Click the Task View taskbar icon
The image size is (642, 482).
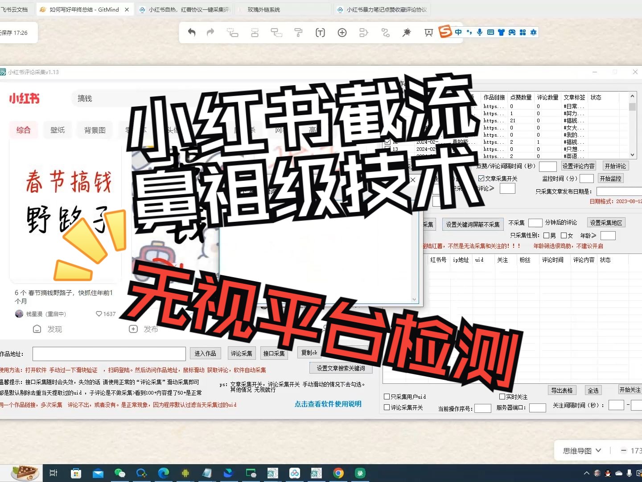click(53, 473)
